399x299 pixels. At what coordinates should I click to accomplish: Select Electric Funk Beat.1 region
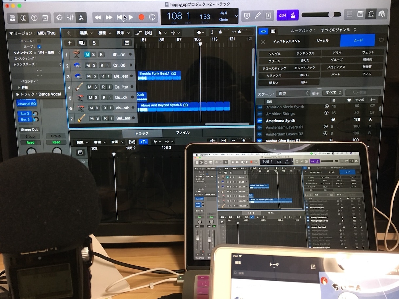tap(159, 75)
